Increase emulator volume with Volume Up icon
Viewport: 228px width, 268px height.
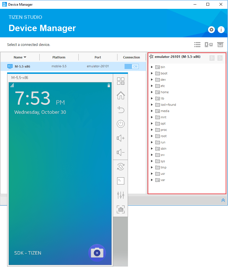(121, 138)
